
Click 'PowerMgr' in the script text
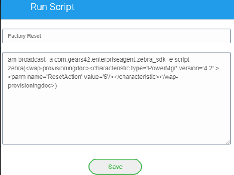tap(162, 68)
